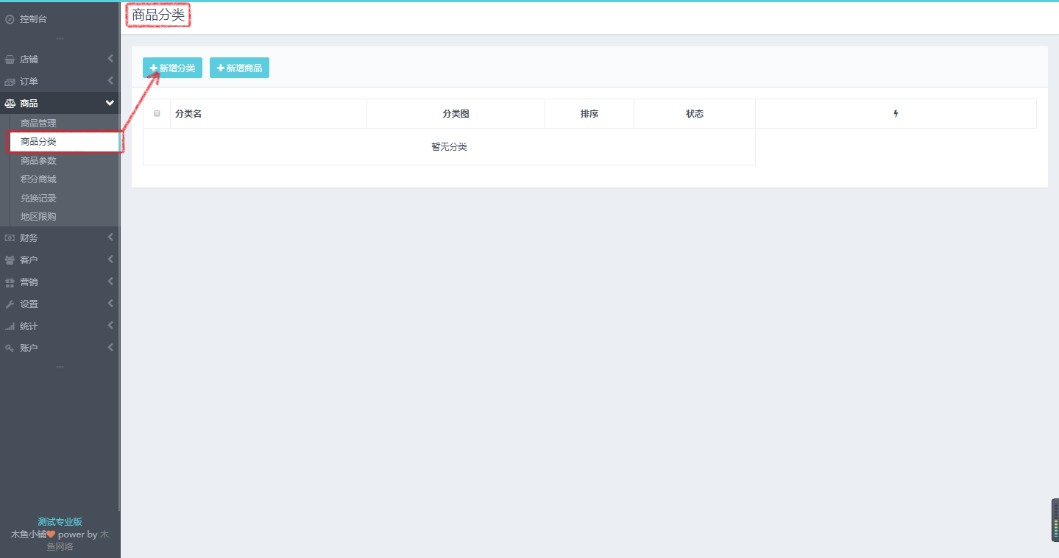This screenshot has height=558, width=1059.
Task: Click the 客户 customers icon
Action: tap(10, 260)
